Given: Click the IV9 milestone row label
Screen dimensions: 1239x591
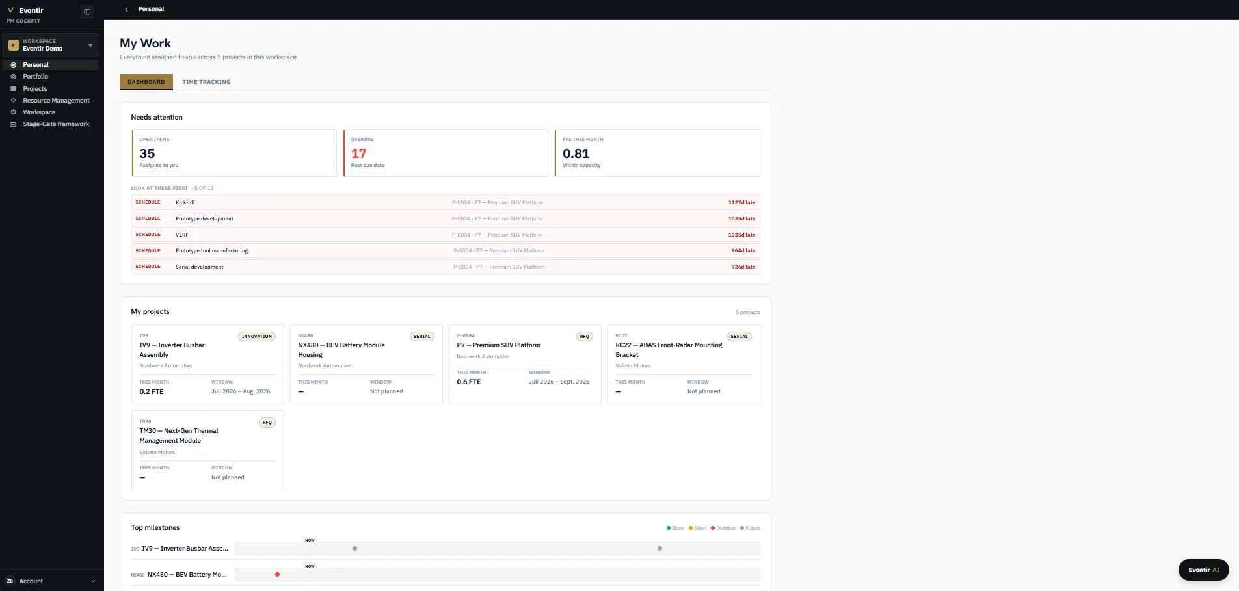Looking at the screenshot, I should (x=180, y=549).
